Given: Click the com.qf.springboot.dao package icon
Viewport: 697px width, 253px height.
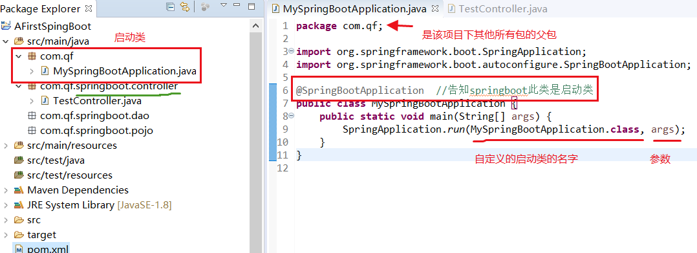Looking at the screenshot, I should click(x=32, y=116).
